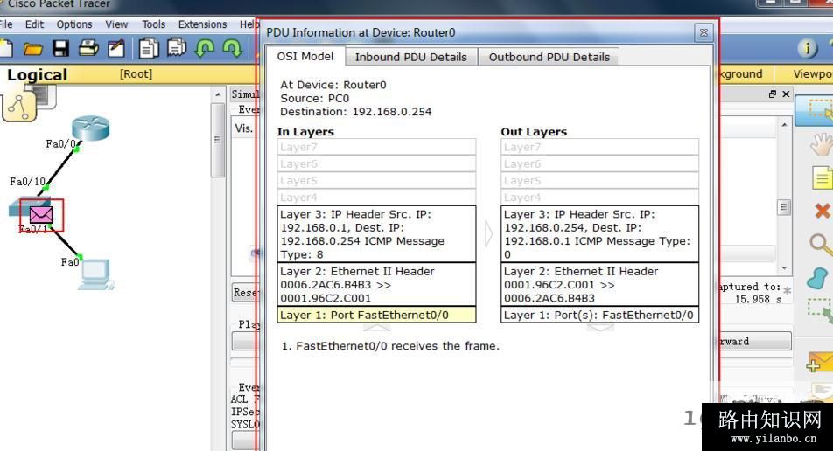
Task: Click the Redo green arrow icon
Action: tap(232, 48)
